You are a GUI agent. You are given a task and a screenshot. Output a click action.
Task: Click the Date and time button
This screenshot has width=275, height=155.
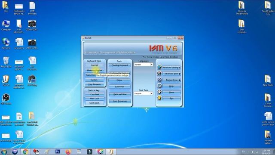[119, 94]
